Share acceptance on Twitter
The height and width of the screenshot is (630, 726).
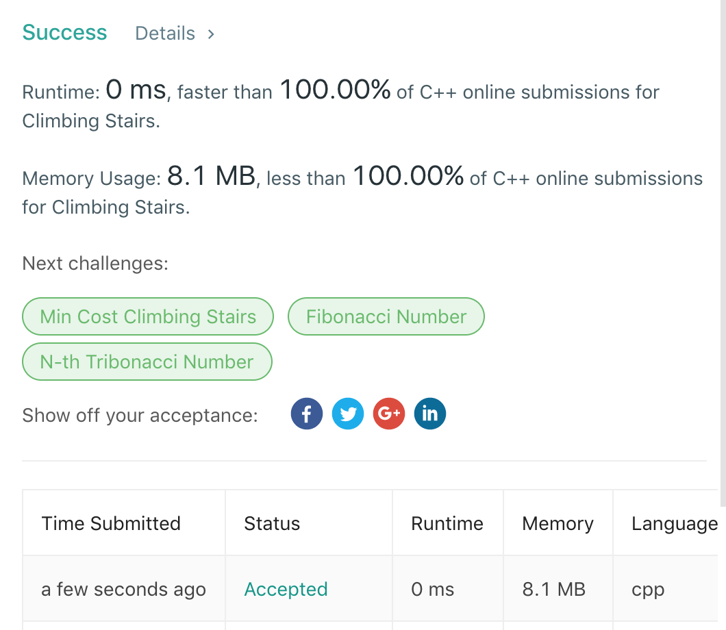coord(348,414)
